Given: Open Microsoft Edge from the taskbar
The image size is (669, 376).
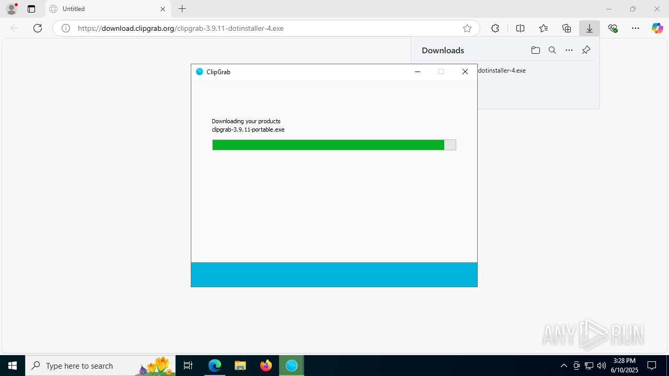Looking at the screenshot, I should (215, 366).
